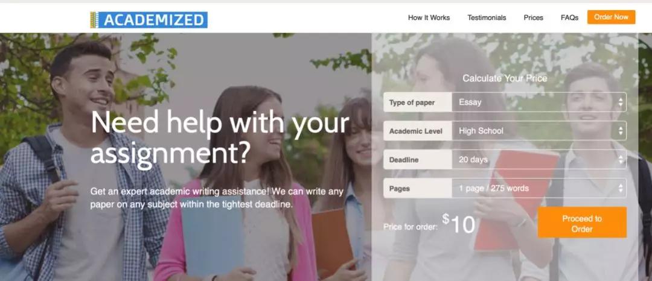This screenshot has height=281, width=652.
Task: Open the How It Works page
Action: (429, 17)
